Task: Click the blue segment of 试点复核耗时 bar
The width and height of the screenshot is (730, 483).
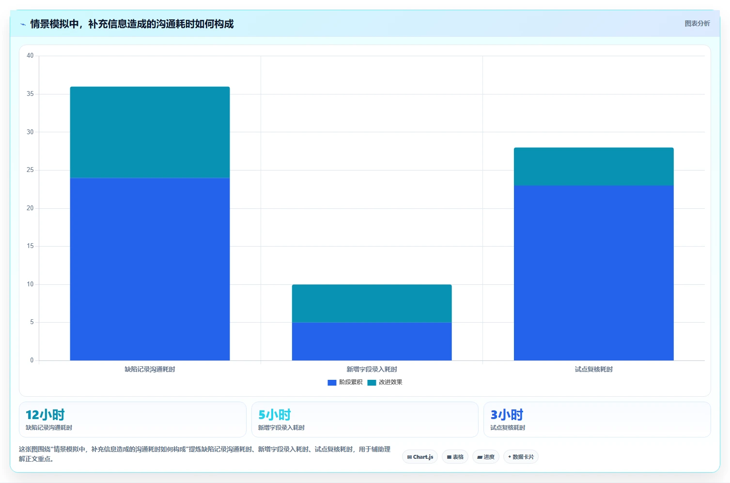Action: pos(593,273)
